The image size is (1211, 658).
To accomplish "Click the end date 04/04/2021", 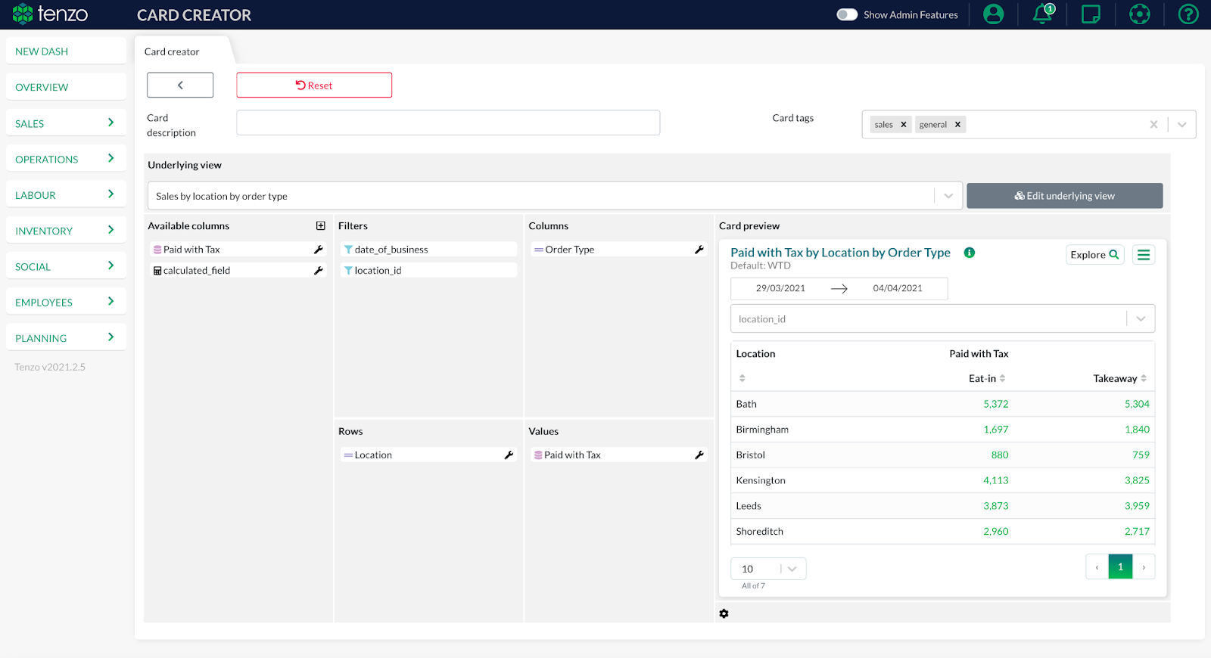I will click(x=898, y=288).
